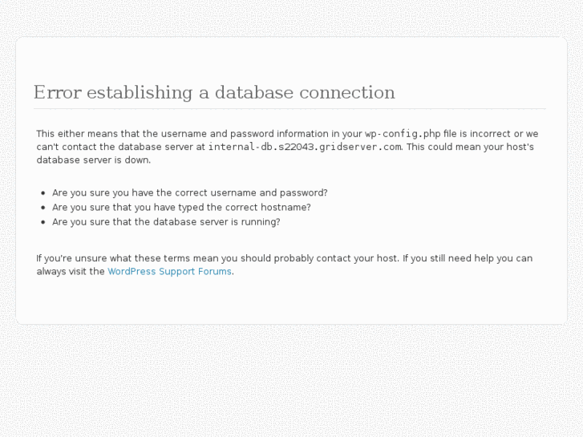Click the internal-db.s22043.gridserver.com hostname
The height and width of the screenshot is (437, 583).
pyautogui.click(x=305, y=147)
